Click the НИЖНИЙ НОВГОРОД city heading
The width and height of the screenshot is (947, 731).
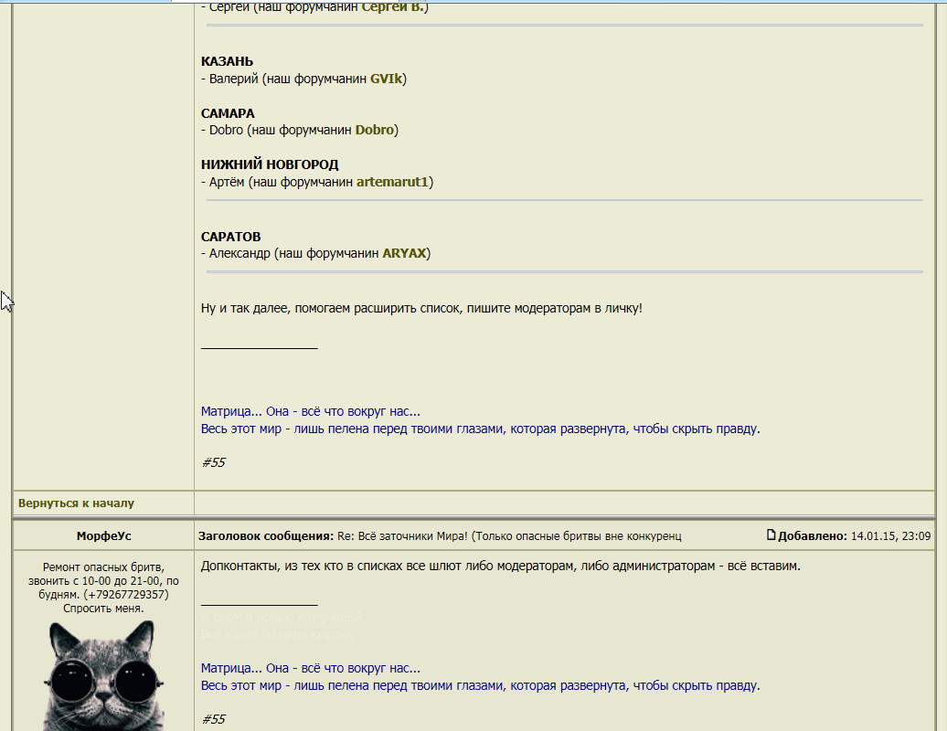point(270,164)
